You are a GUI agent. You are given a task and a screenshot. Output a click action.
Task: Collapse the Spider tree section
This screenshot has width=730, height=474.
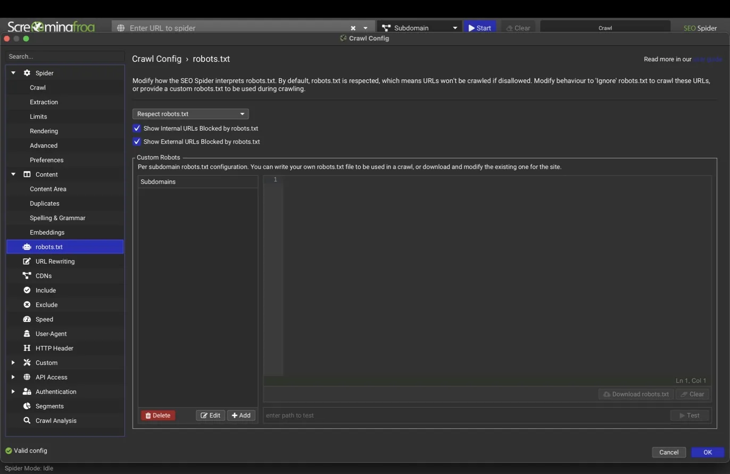[13, 73]
